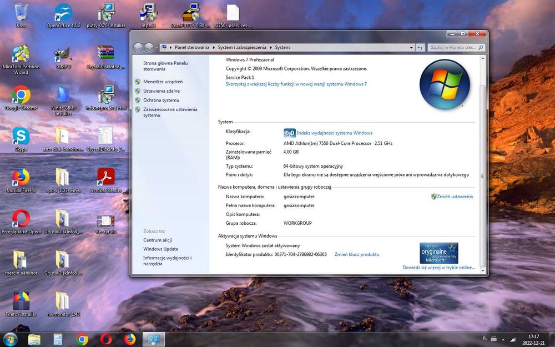Select the Kosz recycle bin icon
The height and width of the screenshot is (347, 555).
click(21, 13)
